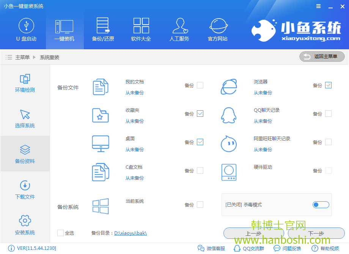Visit 官方网站 via its globe icon

[x=217, y=30]
